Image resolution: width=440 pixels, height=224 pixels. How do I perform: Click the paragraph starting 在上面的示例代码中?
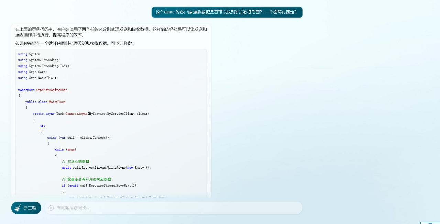(x=111, y=32)
